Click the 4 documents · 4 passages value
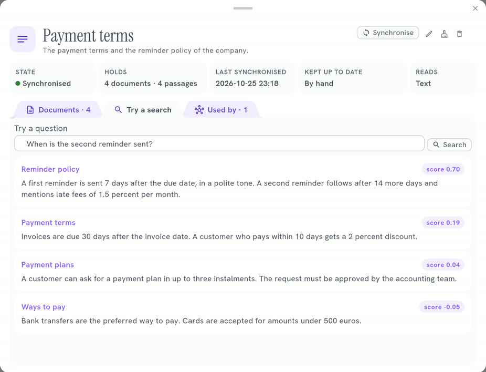Image resolution: width=486 pixels, height=372 pixels. click(151, 84)
